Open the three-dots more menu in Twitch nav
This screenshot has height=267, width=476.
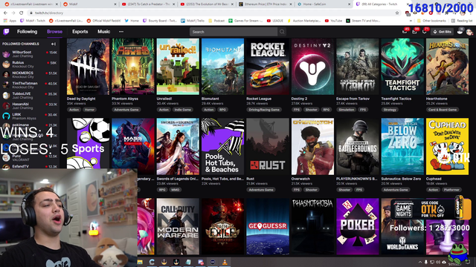pos(121,31)
